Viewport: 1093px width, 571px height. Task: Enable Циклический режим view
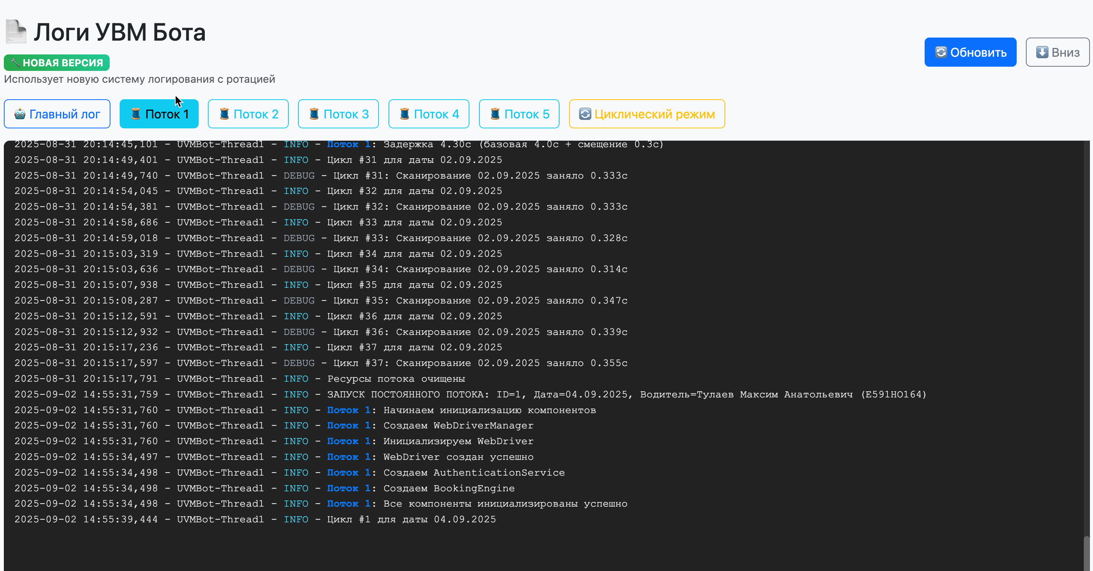tap(647, 114)
